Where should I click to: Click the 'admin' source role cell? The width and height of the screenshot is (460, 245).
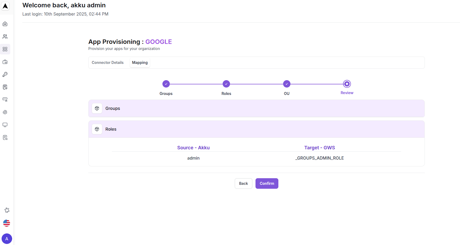(193, 158)
